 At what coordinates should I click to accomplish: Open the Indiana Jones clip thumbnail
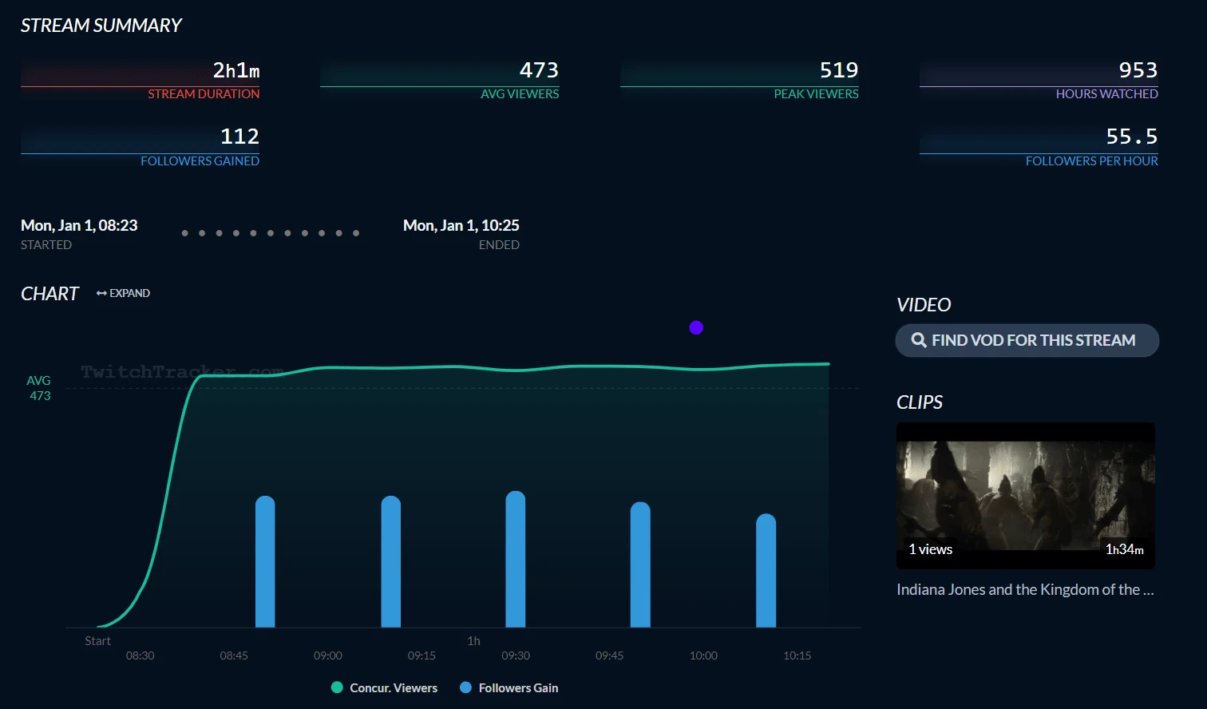pos(1026,496)
